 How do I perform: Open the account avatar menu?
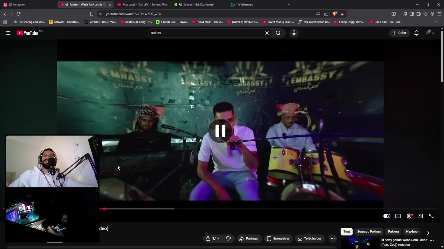(430, 33)
